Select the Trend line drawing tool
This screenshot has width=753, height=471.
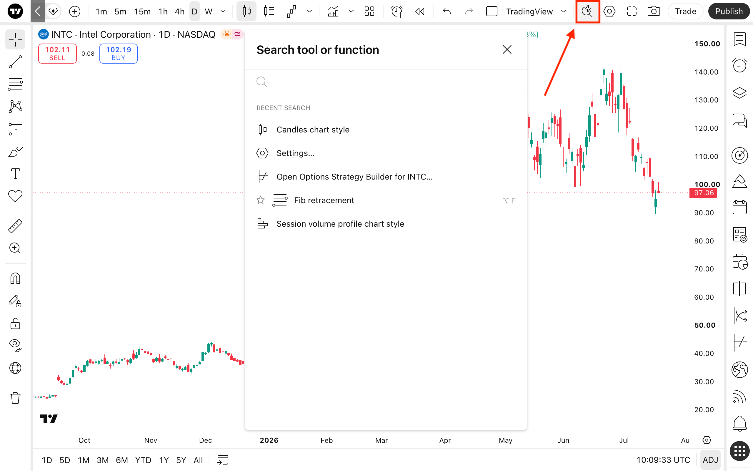tap(15, 62)
